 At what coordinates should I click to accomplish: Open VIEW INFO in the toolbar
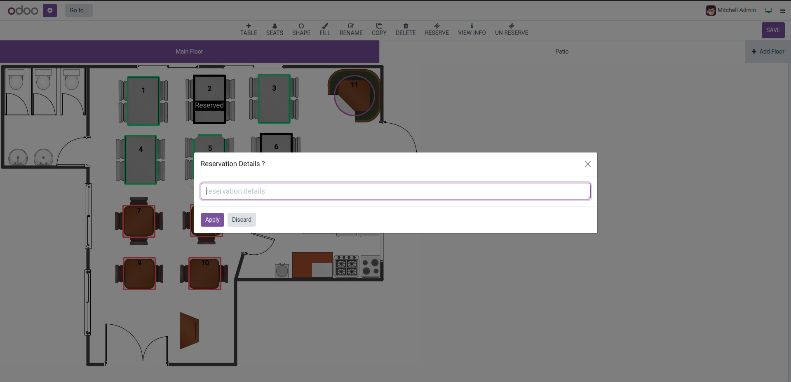coord(472,30)
